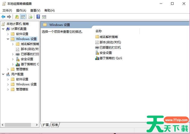Select 安全设置 icon in the right list

pos(97,53)
